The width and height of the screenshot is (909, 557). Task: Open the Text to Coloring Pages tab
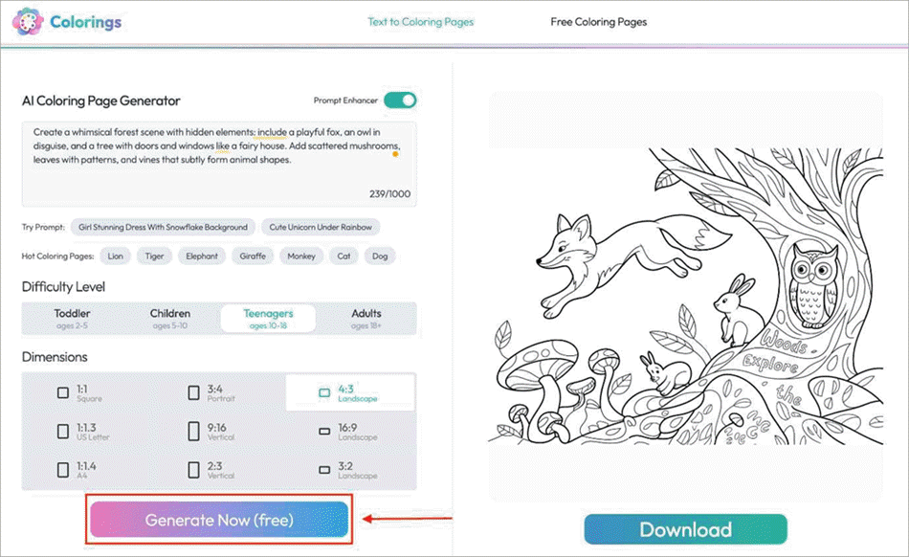420,22
